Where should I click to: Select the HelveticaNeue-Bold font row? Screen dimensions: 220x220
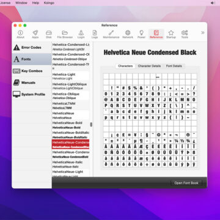tap(71, 125)
